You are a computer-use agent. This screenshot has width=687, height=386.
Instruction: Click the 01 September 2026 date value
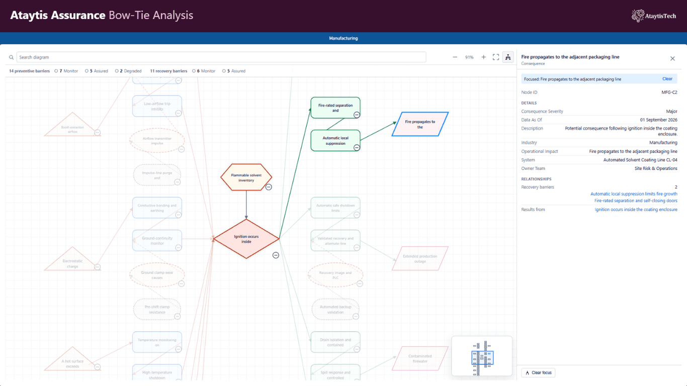(x=658, y=120)
